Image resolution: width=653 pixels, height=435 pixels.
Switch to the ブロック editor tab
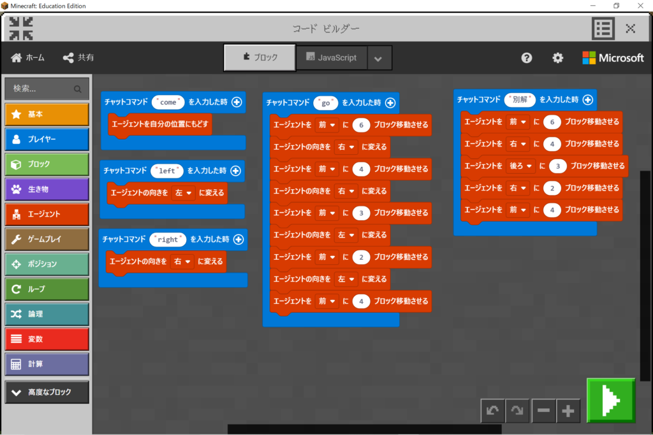[260, 58]
